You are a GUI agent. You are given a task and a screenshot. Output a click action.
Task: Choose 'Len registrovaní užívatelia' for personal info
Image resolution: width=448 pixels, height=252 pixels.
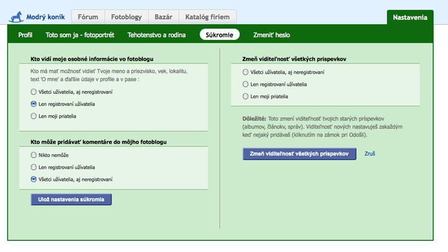(34, 104)
